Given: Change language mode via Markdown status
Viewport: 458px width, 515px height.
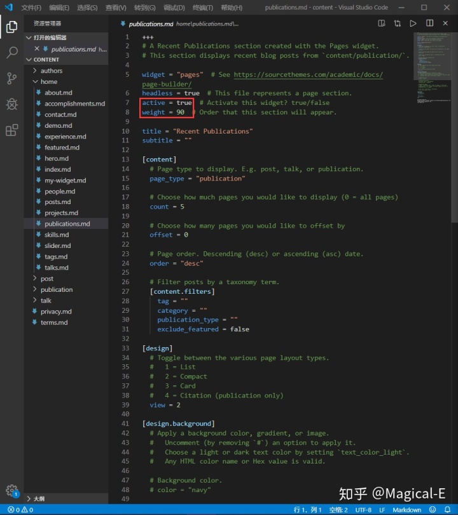Looking at the screenshot, I should click(406, 510).
